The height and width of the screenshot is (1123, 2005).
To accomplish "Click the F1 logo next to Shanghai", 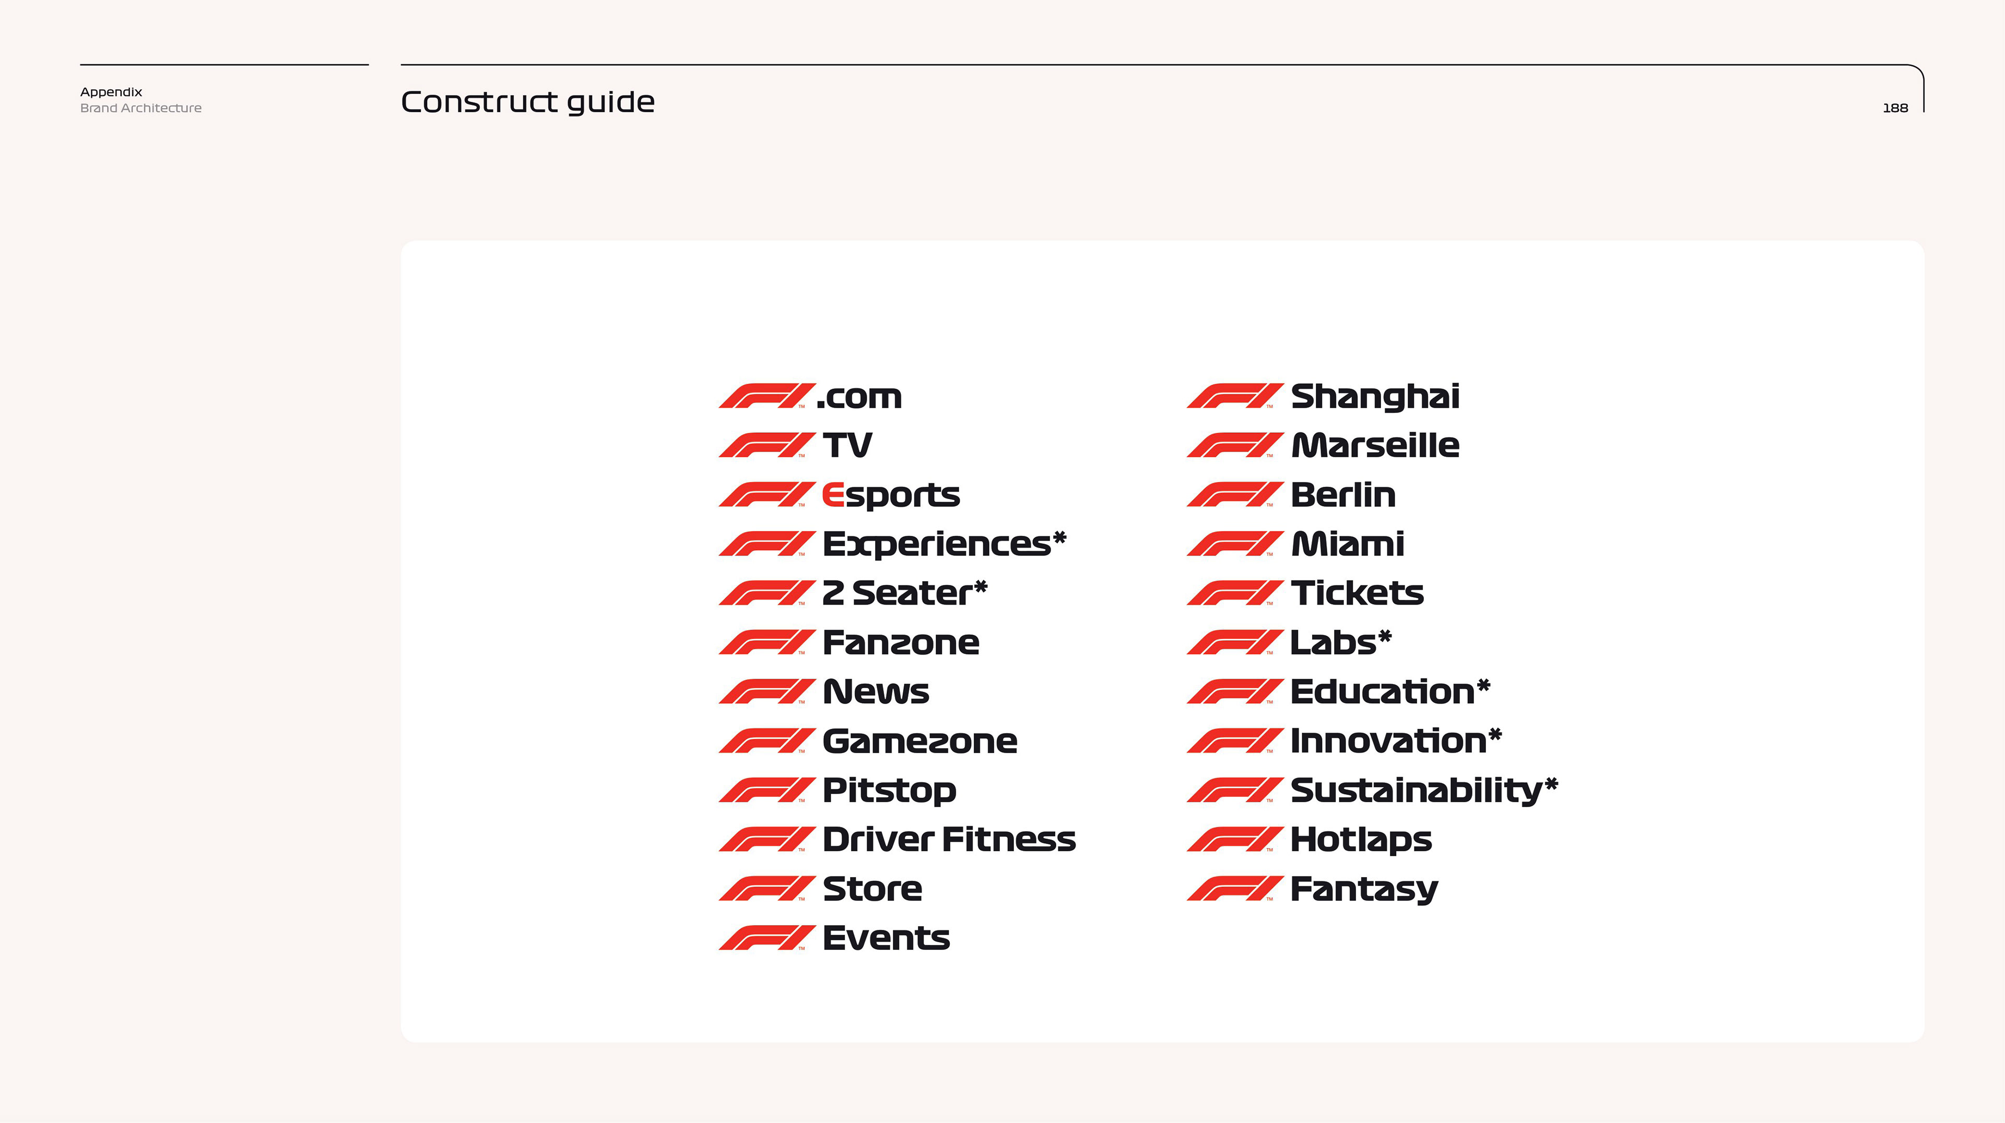I will (x=1234, y=396).
